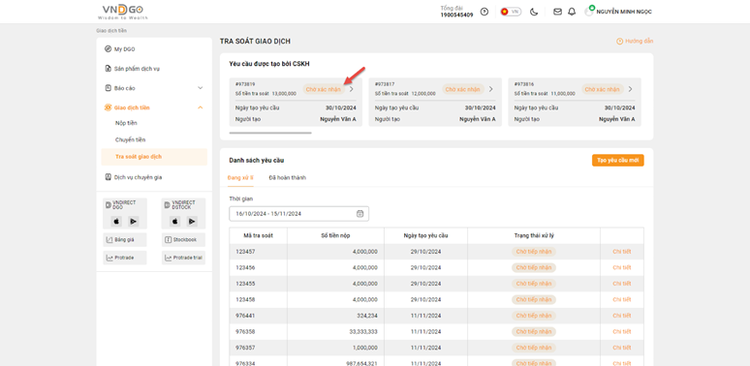Screen dimensions: 750x366
Task: Toggle the VN language switch
Action: click(511, 12)
